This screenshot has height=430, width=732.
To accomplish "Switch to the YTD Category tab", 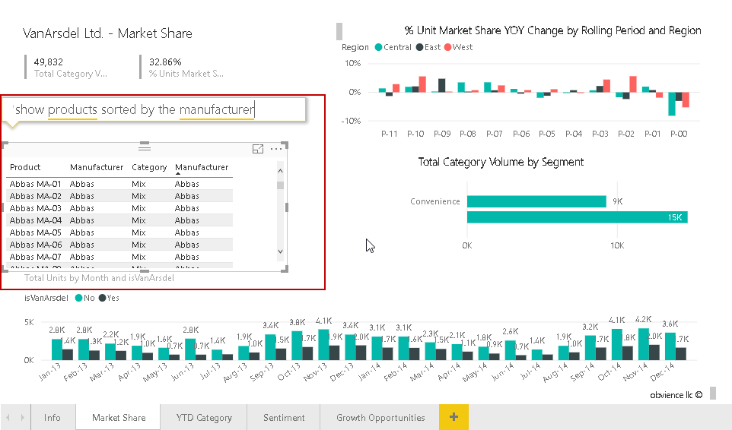I will pyautogui.click(x=204, y=417).
